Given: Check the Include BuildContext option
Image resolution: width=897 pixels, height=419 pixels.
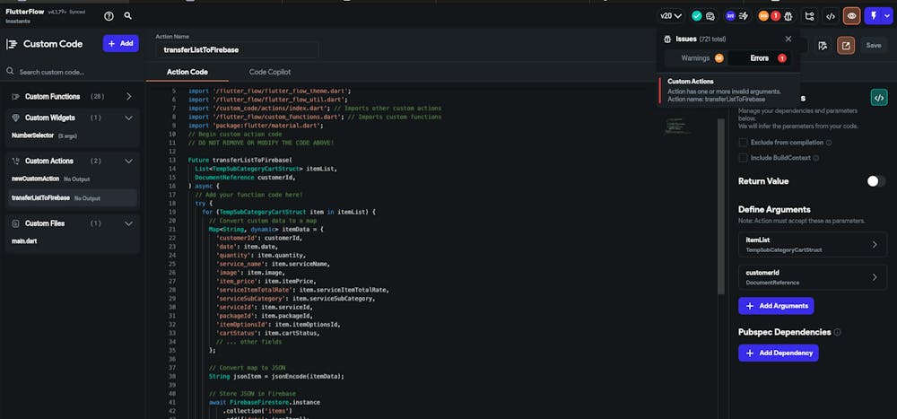Looking at the screenshot, I should point(743,158).
